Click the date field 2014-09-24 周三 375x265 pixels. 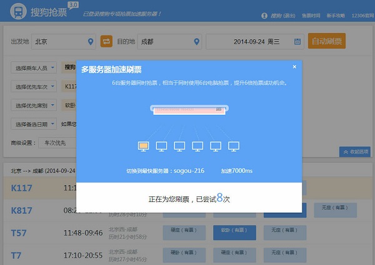(255, 42)
